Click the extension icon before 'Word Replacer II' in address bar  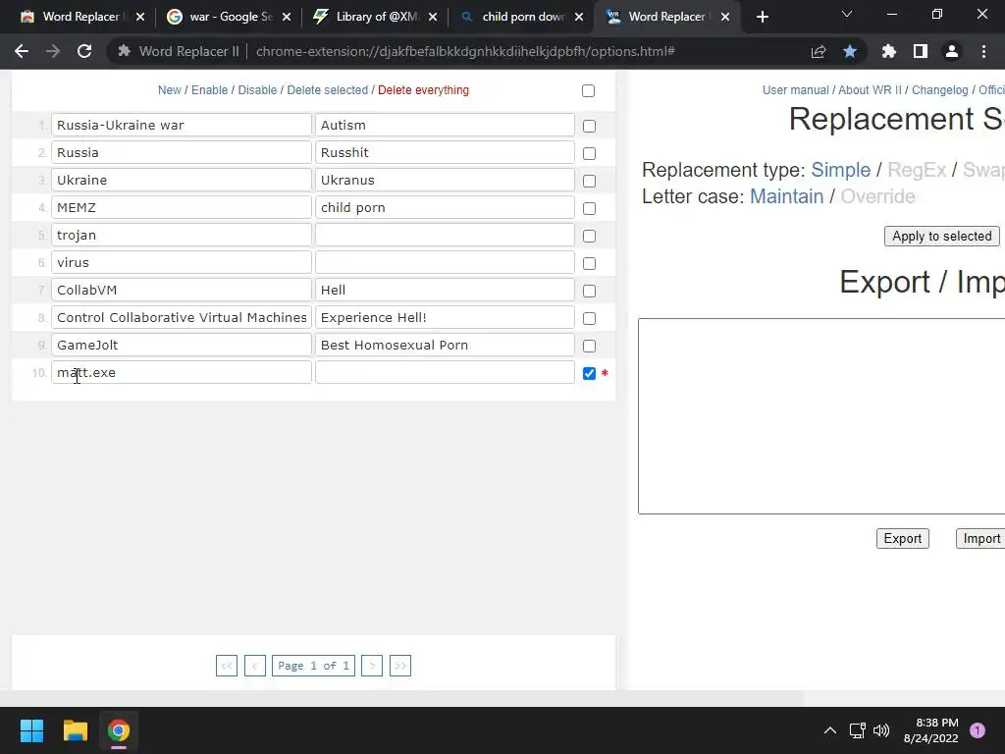125,51
